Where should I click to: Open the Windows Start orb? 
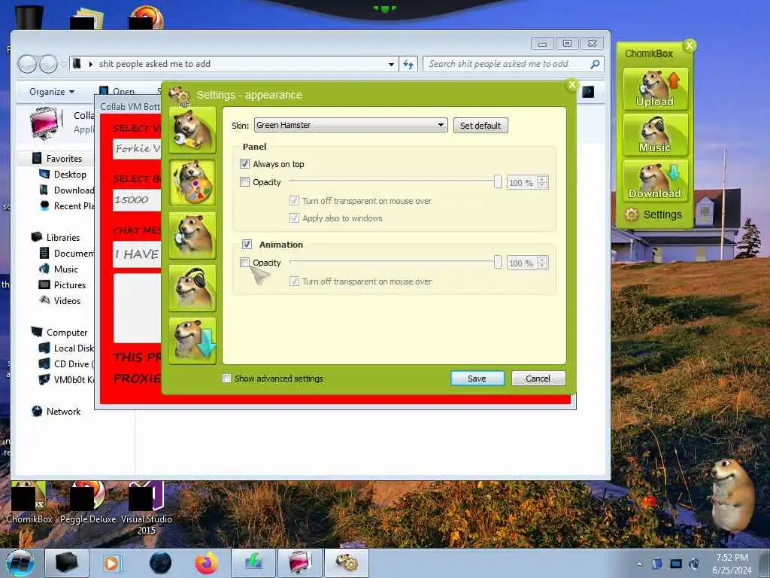point(20,563)
